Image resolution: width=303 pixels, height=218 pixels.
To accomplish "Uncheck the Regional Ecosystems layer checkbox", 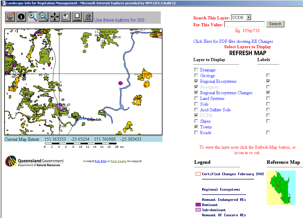I will click(196, 81).
